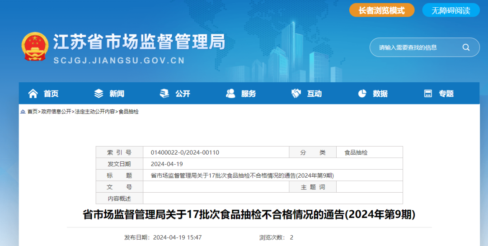Click the document icon beside 公开
Image resolution: width=488 pixels, height=246 pixels.
164,94
